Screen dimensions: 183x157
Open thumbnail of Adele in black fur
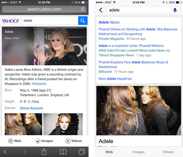[x=63, y=124]
